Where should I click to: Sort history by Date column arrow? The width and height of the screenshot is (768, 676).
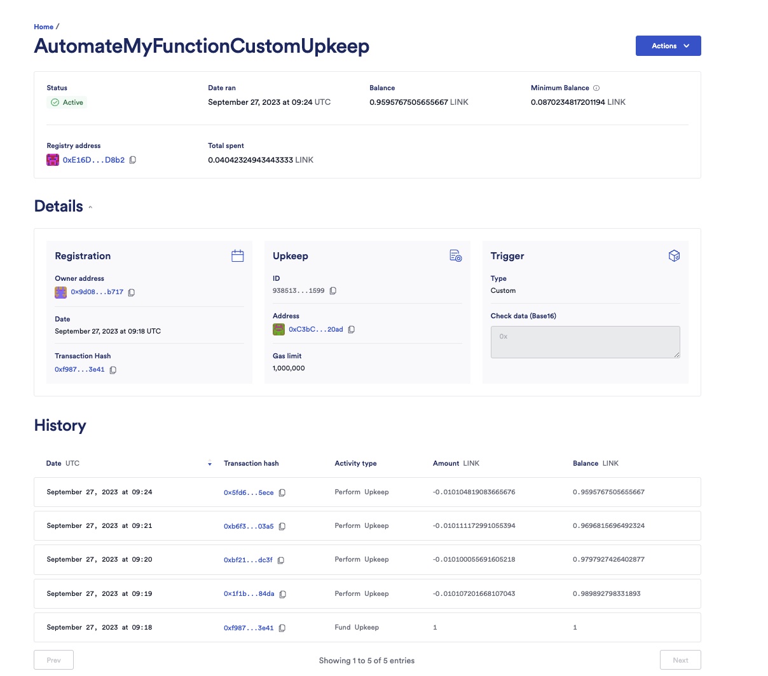(x=210, y=464)
